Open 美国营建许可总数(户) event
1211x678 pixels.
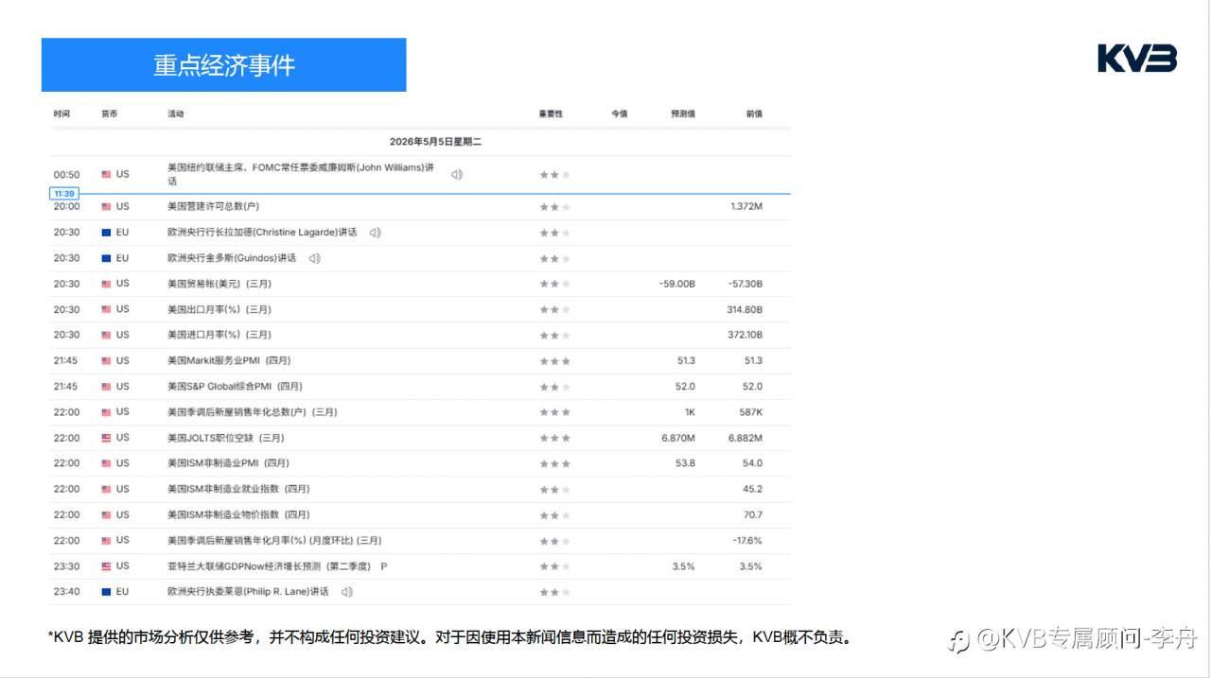[x=213, y=206]
